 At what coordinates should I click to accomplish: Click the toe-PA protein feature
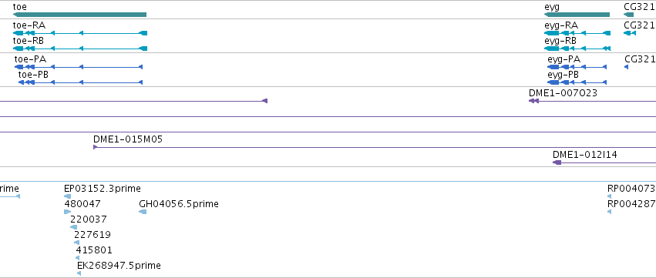click(79, 67)
